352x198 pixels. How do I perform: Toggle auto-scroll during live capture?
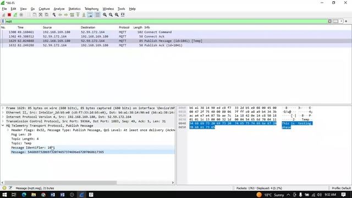pyautogui.click(x=90, y=15)
